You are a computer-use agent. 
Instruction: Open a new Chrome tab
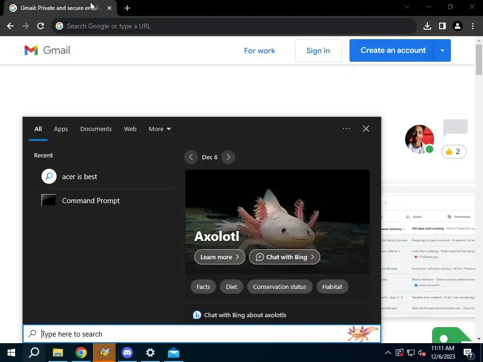(x=127, y=8)
